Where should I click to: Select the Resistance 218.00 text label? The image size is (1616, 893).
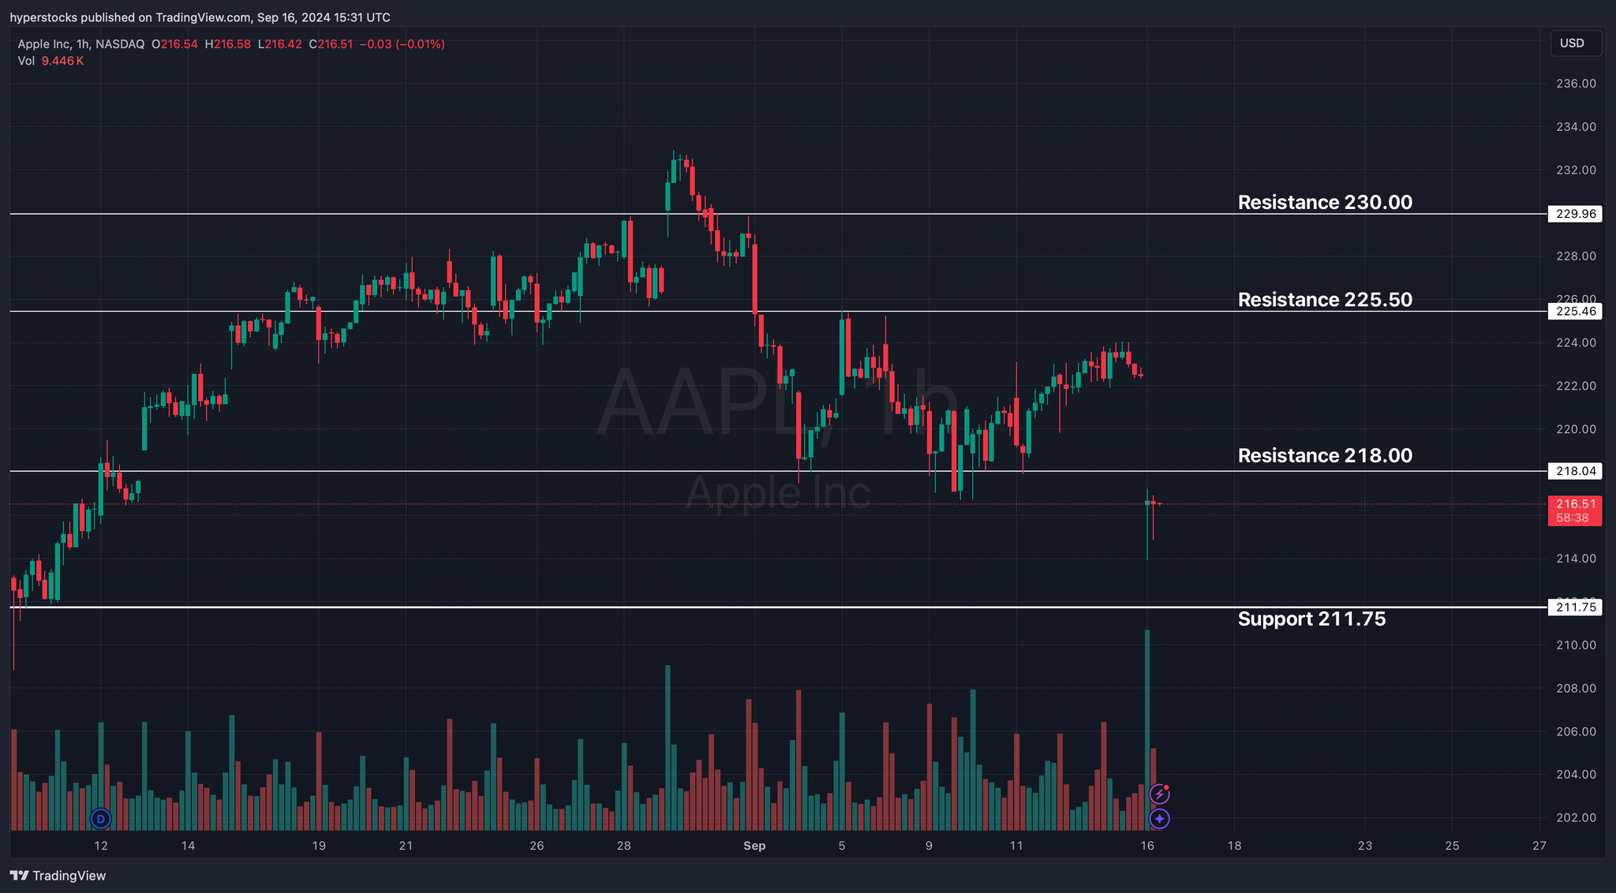point(1325,456)
